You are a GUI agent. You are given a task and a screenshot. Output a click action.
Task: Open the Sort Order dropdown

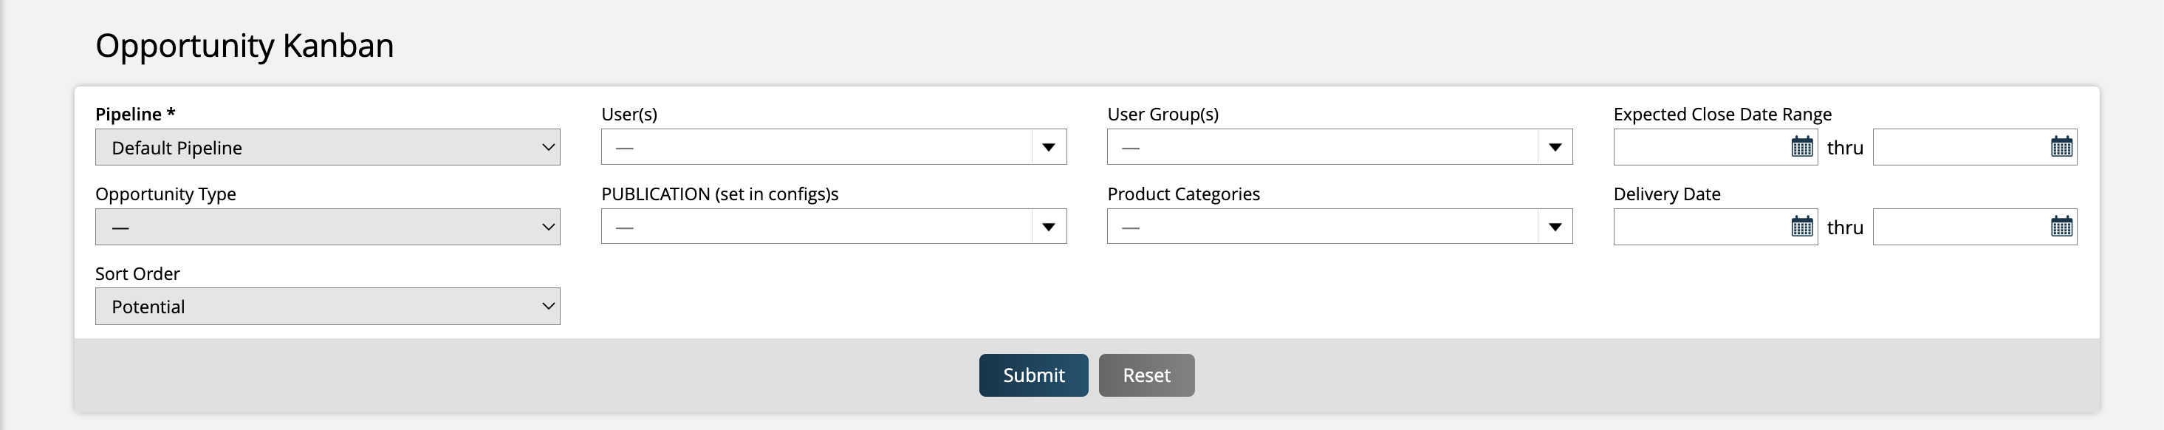(328, 307)
